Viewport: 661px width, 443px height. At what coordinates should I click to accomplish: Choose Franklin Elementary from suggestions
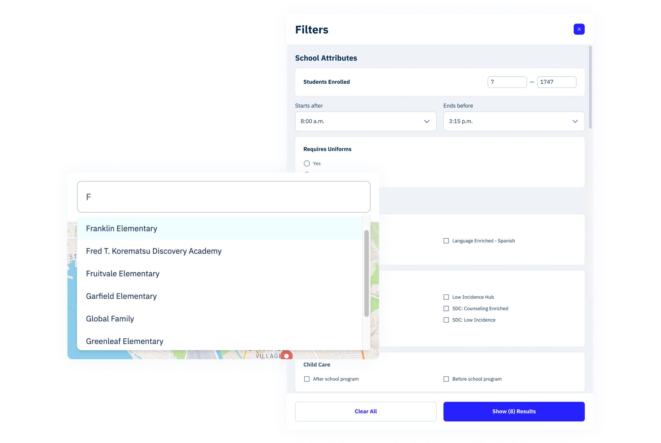(x=122, y=228)
